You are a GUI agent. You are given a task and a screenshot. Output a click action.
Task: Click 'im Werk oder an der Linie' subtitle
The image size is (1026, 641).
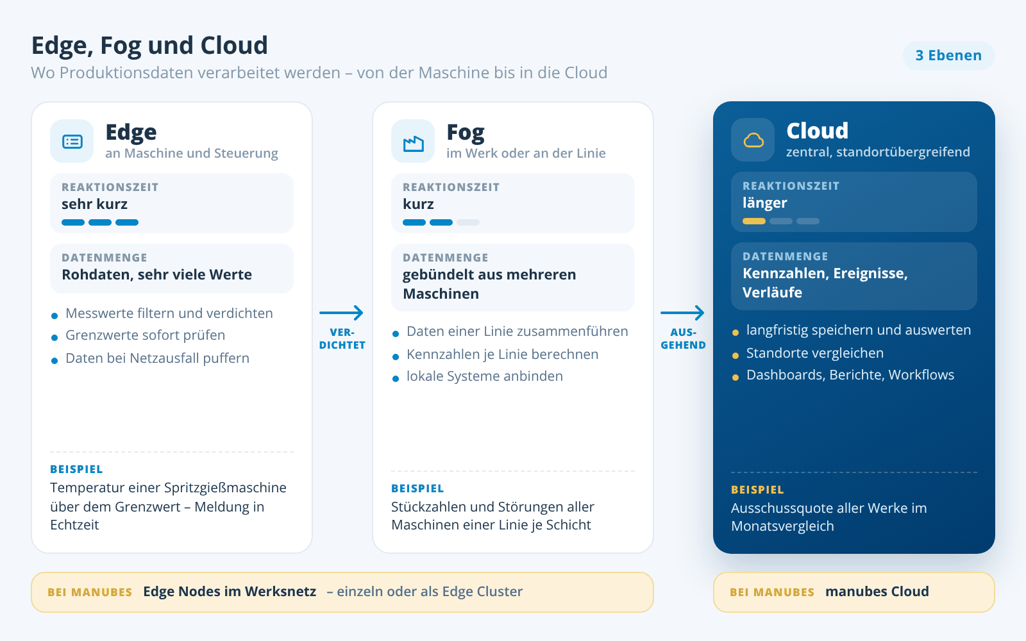(526, 153)
